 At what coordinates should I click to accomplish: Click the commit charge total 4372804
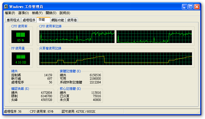[x=47, y=92]
